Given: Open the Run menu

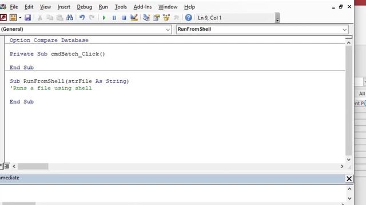Looking at the screenshot, I should pyautogui.click(x=103, y=7).
